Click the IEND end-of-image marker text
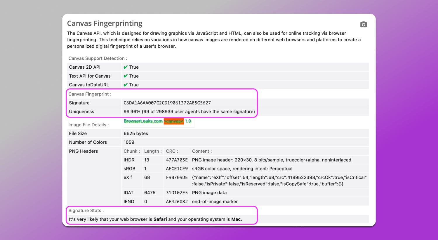Screen dimensions: 438x240 (x=215, y=202)
